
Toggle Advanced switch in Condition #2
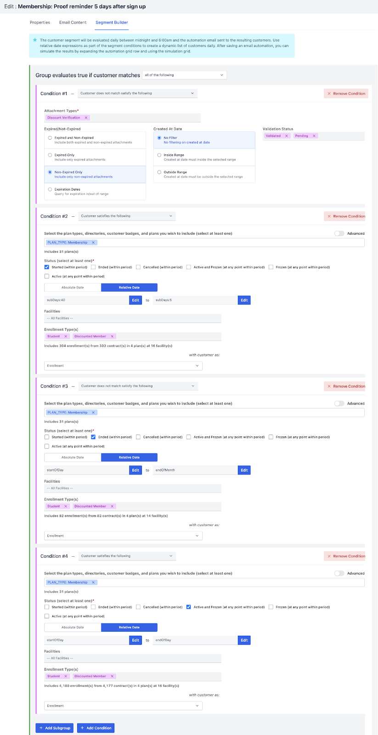point(339,233)
